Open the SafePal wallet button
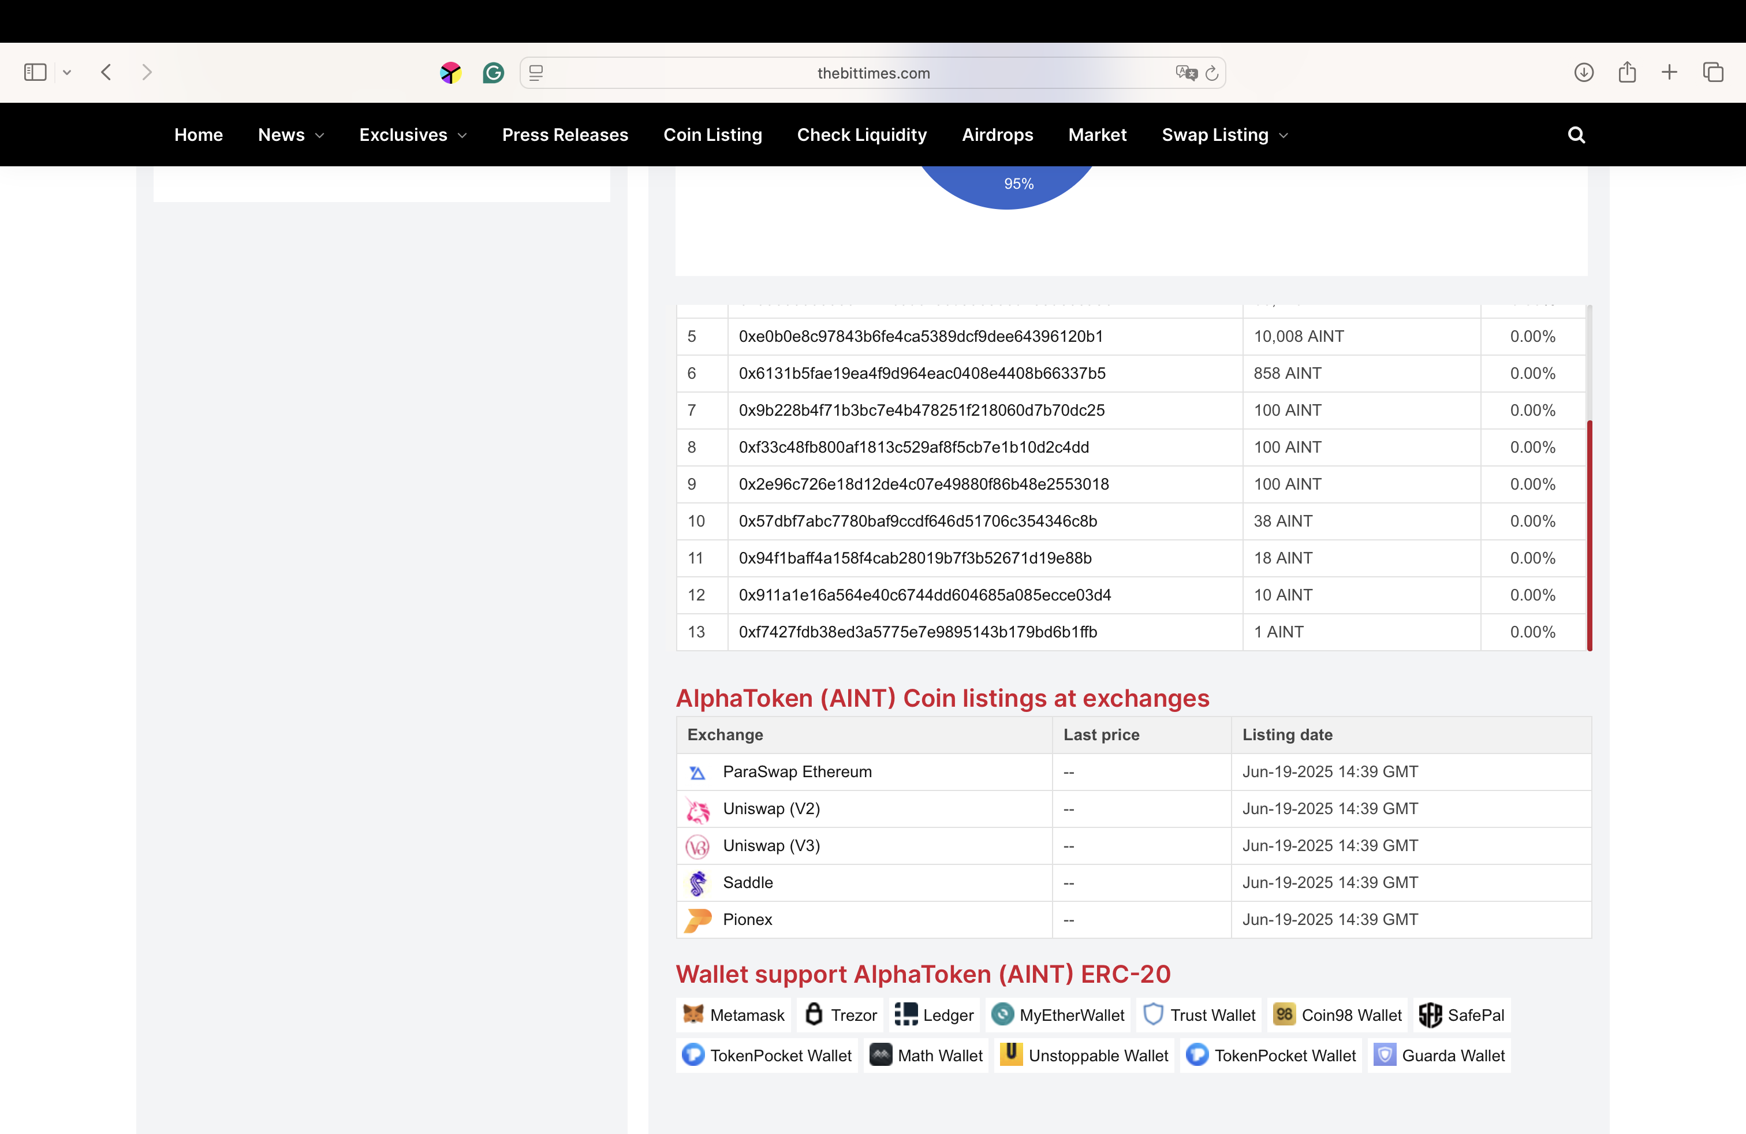 click(1461, 1015)
